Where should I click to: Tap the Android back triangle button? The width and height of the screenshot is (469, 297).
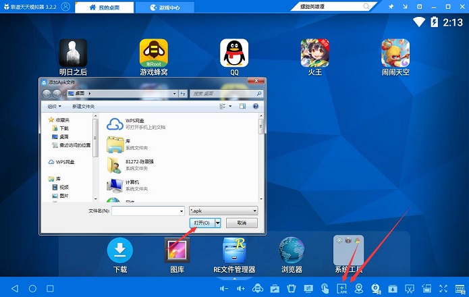(x=15, y=288)
